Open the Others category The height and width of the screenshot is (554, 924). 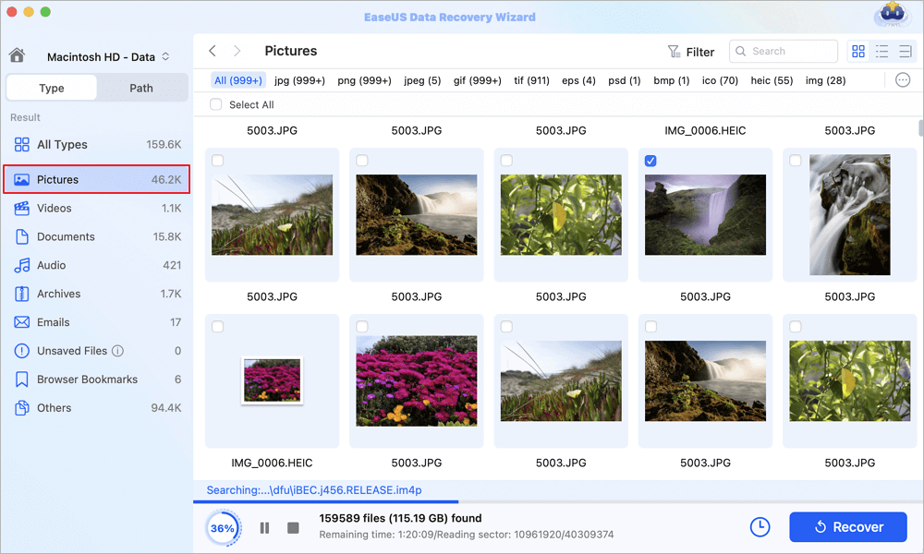click(x=97, y=408)
